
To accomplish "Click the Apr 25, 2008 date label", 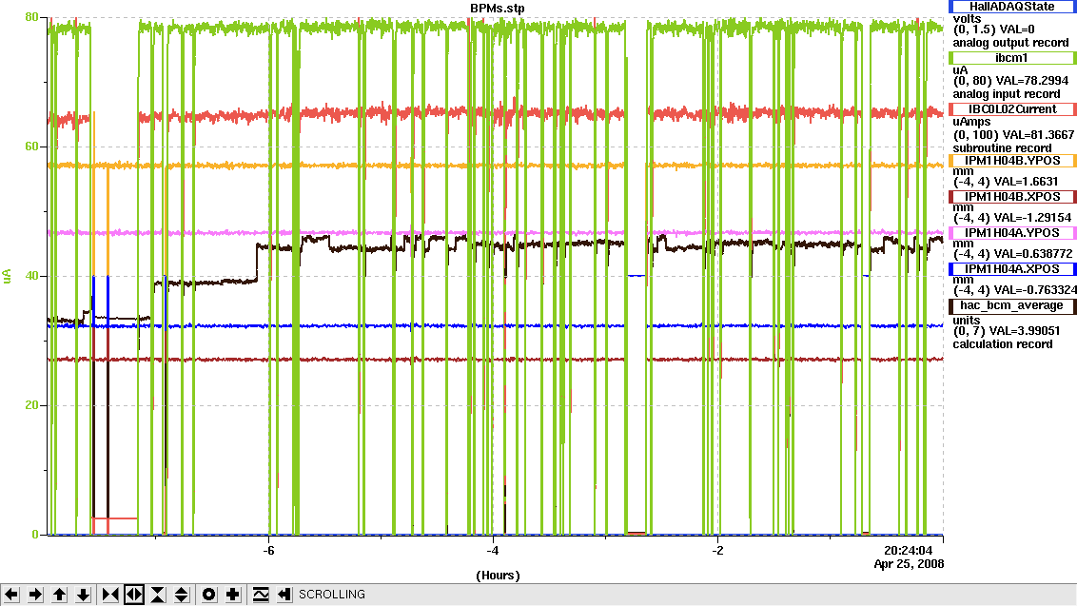I will 909,564.
